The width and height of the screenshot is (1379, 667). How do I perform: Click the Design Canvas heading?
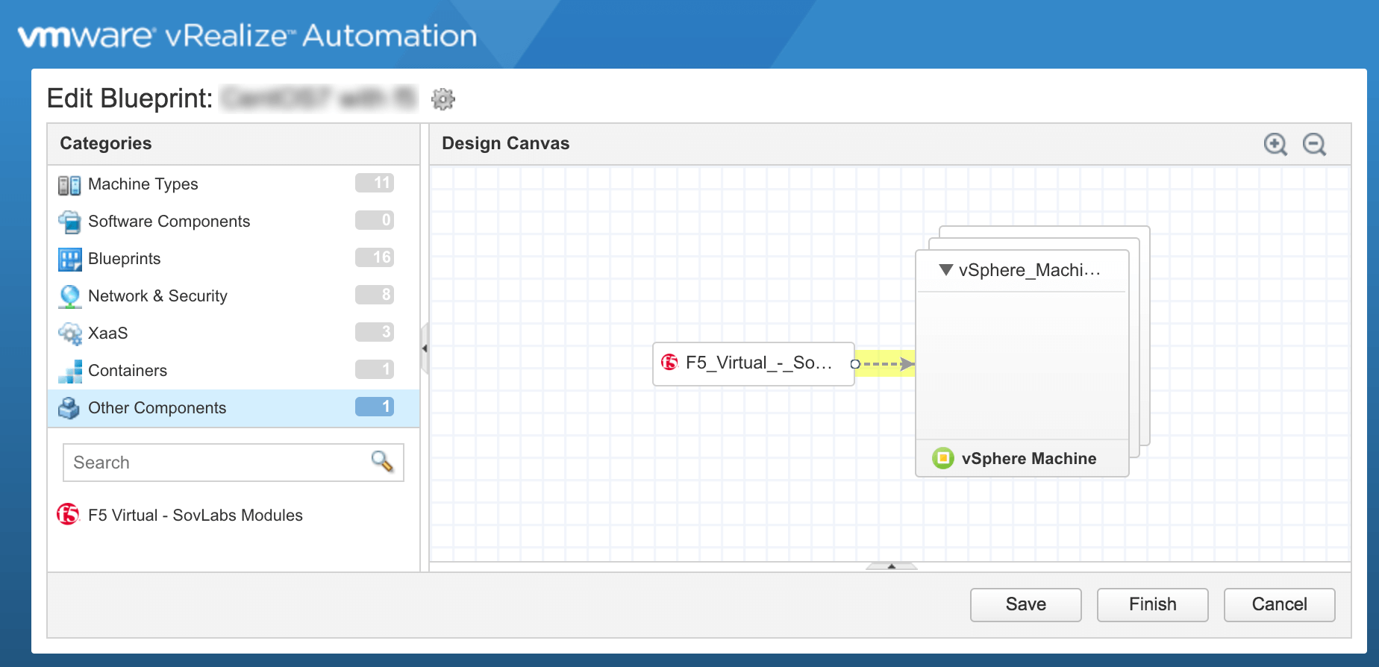[x=505, y=143]
